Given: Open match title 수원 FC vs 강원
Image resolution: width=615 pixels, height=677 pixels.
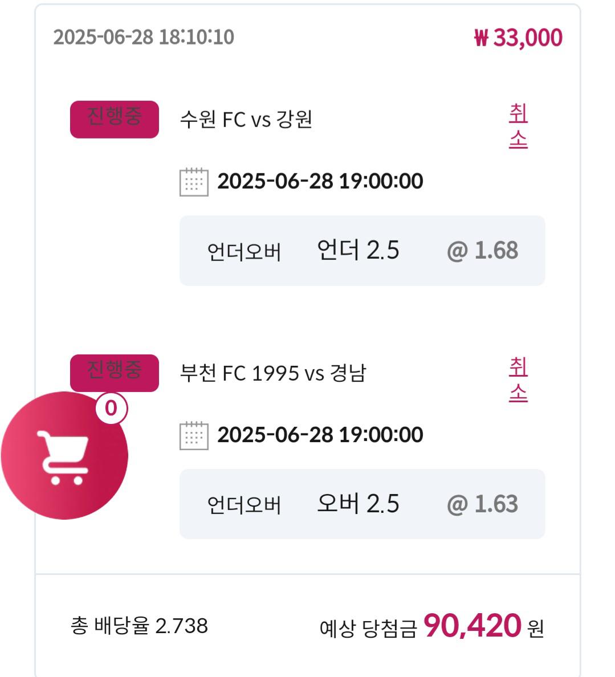Looking at the screenshot, I should pos(246,120).
